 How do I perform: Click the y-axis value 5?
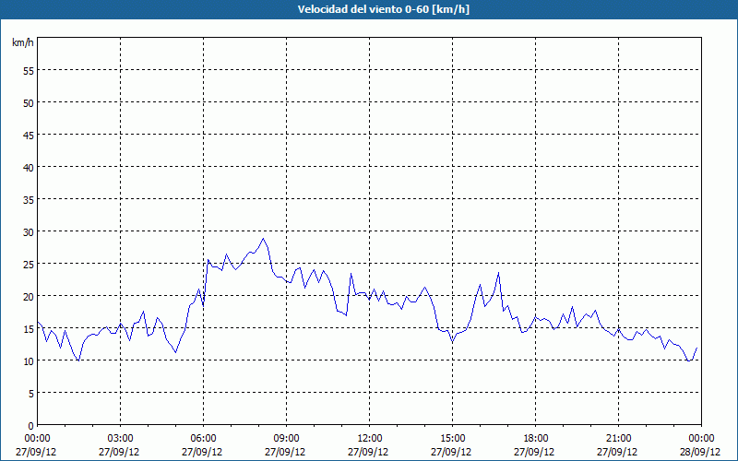[31, 394]
